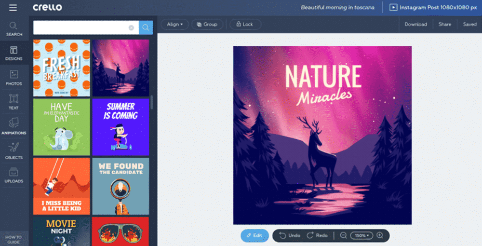Open the Objects sidebar panel

pos(14,151)
